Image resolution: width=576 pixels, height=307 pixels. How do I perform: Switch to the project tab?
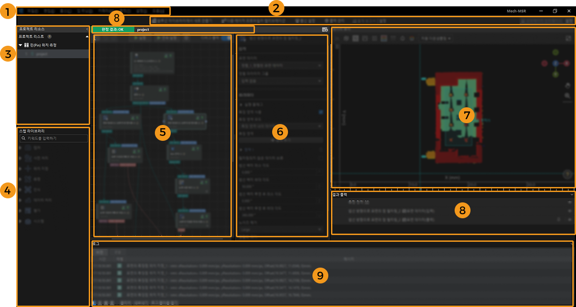143,29
